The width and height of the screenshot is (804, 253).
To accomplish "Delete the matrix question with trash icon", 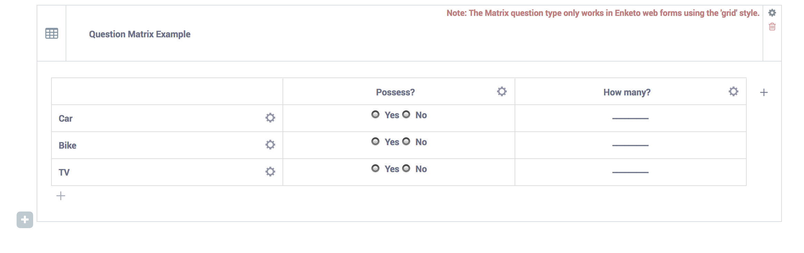I will [772, 27].
